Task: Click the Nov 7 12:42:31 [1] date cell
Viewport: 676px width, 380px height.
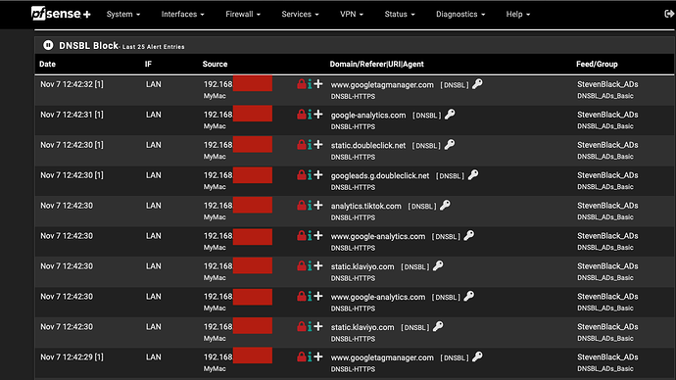Action: (x=72, y=115)
